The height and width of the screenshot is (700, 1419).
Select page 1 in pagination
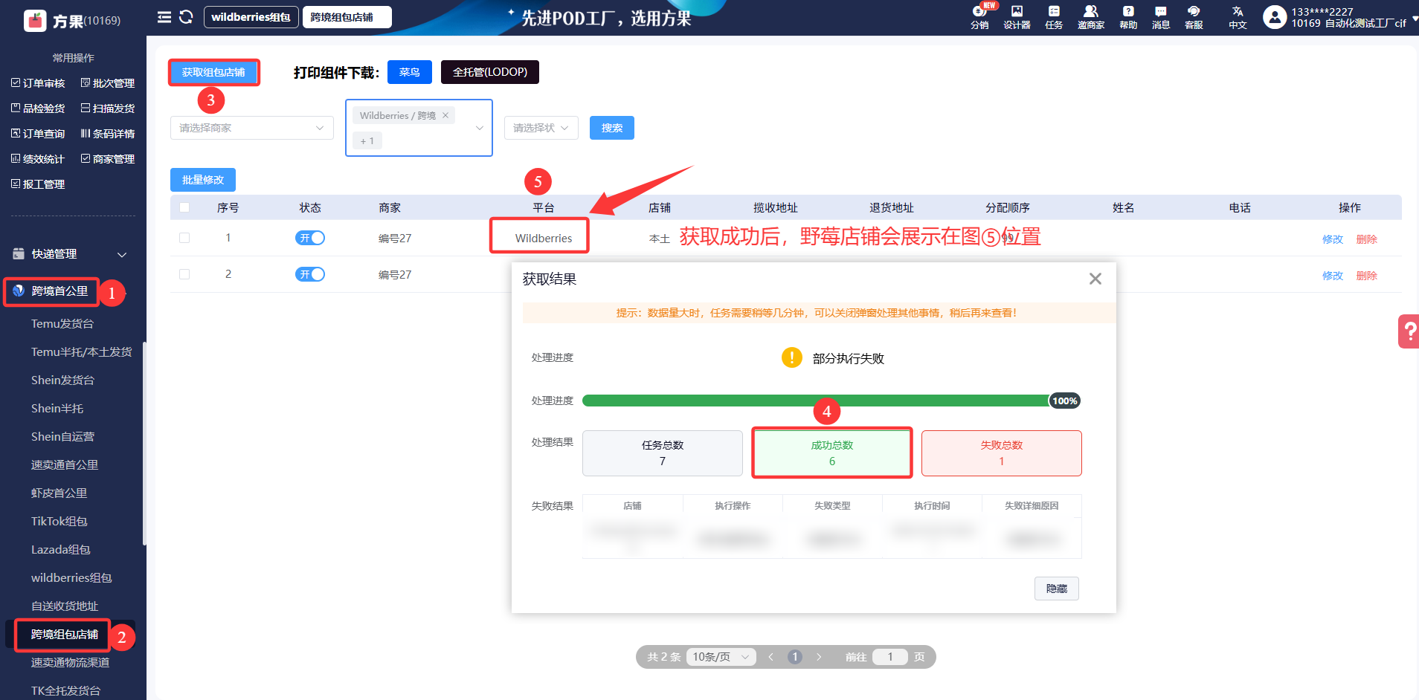(795, 657)
